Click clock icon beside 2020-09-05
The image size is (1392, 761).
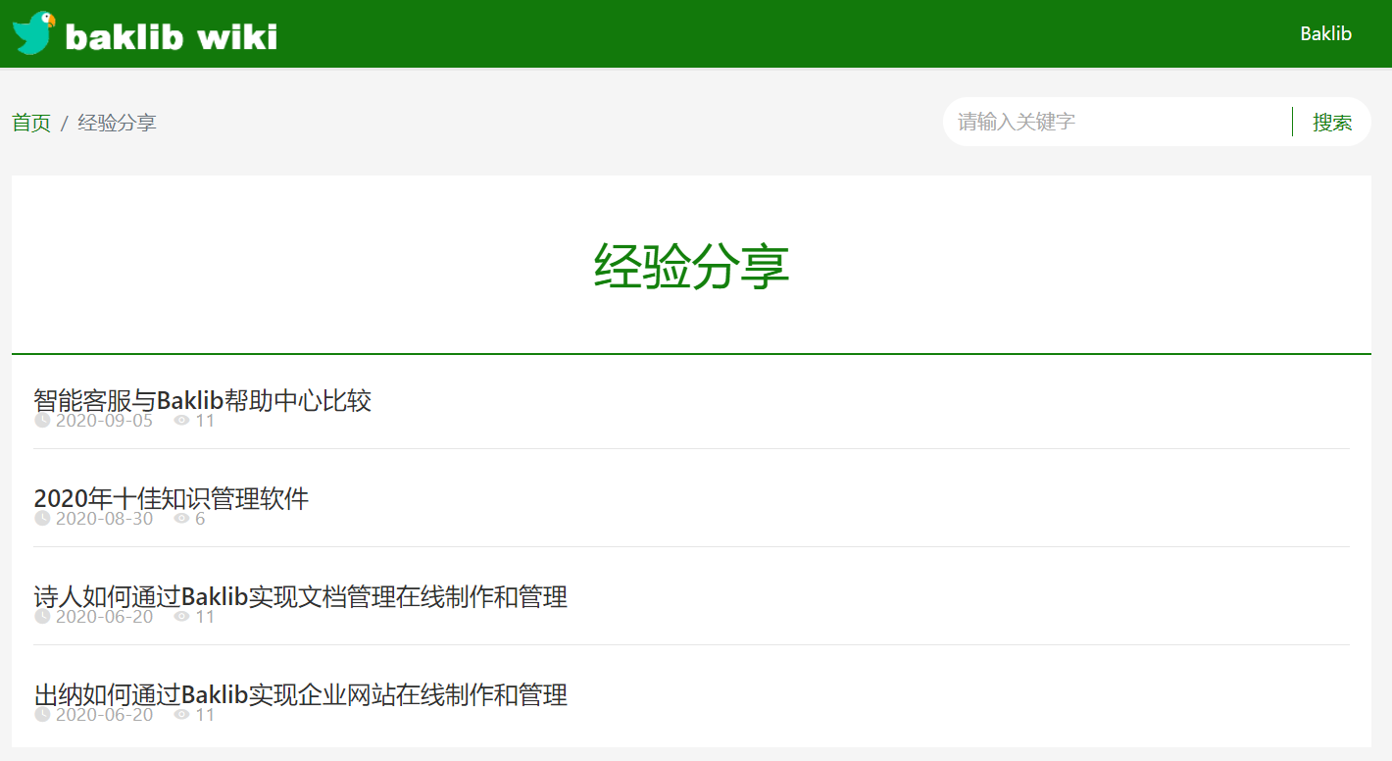(42, 421)
